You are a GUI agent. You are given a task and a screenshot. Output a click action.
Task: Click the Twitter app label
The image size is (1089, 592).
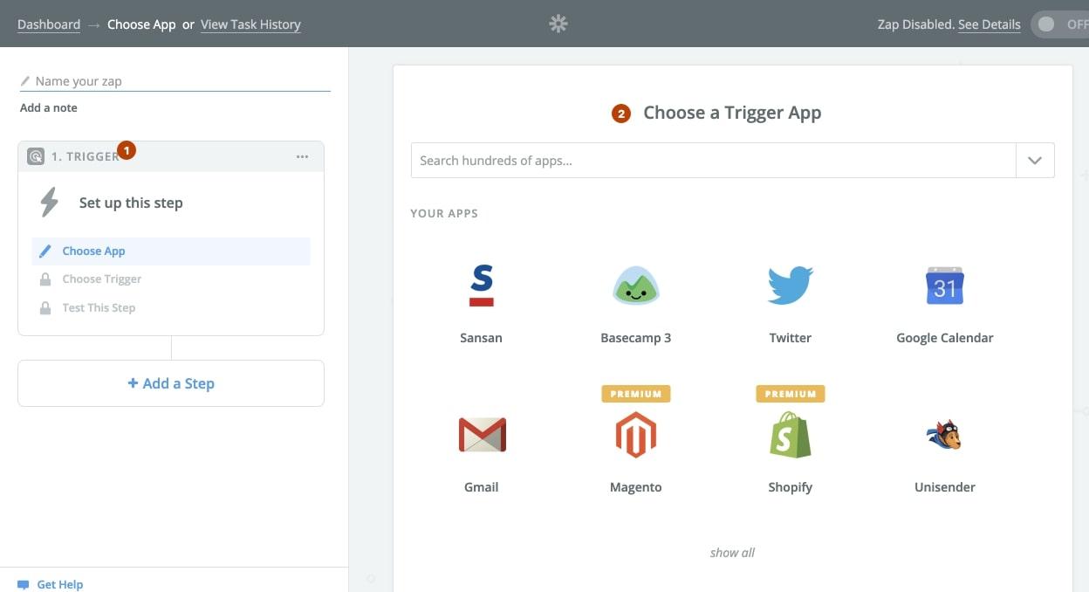[791, 338]
